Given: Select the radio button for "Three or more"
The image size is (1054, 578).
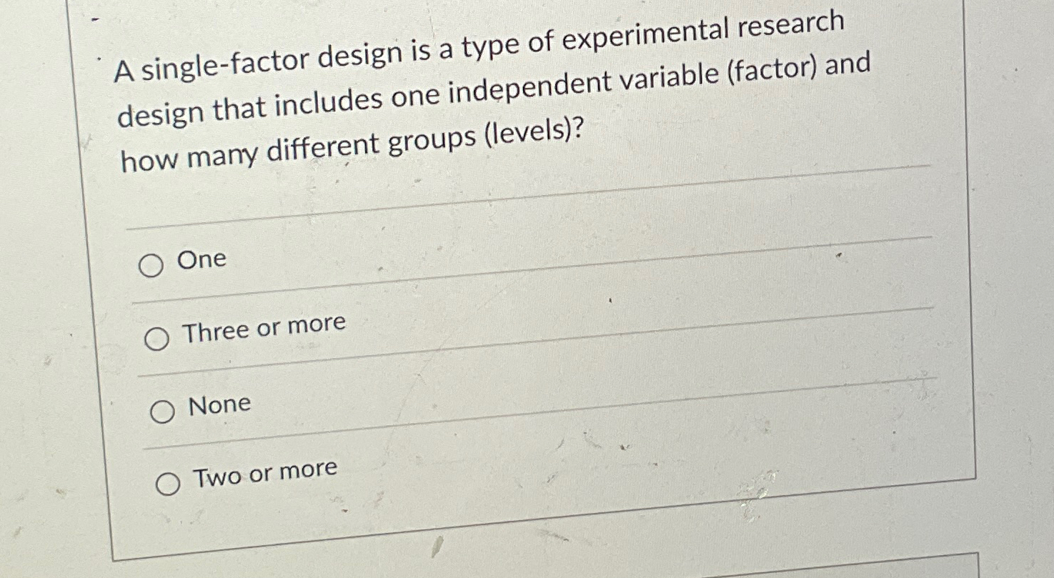Looking at the screenshot, I should (159, 337).
